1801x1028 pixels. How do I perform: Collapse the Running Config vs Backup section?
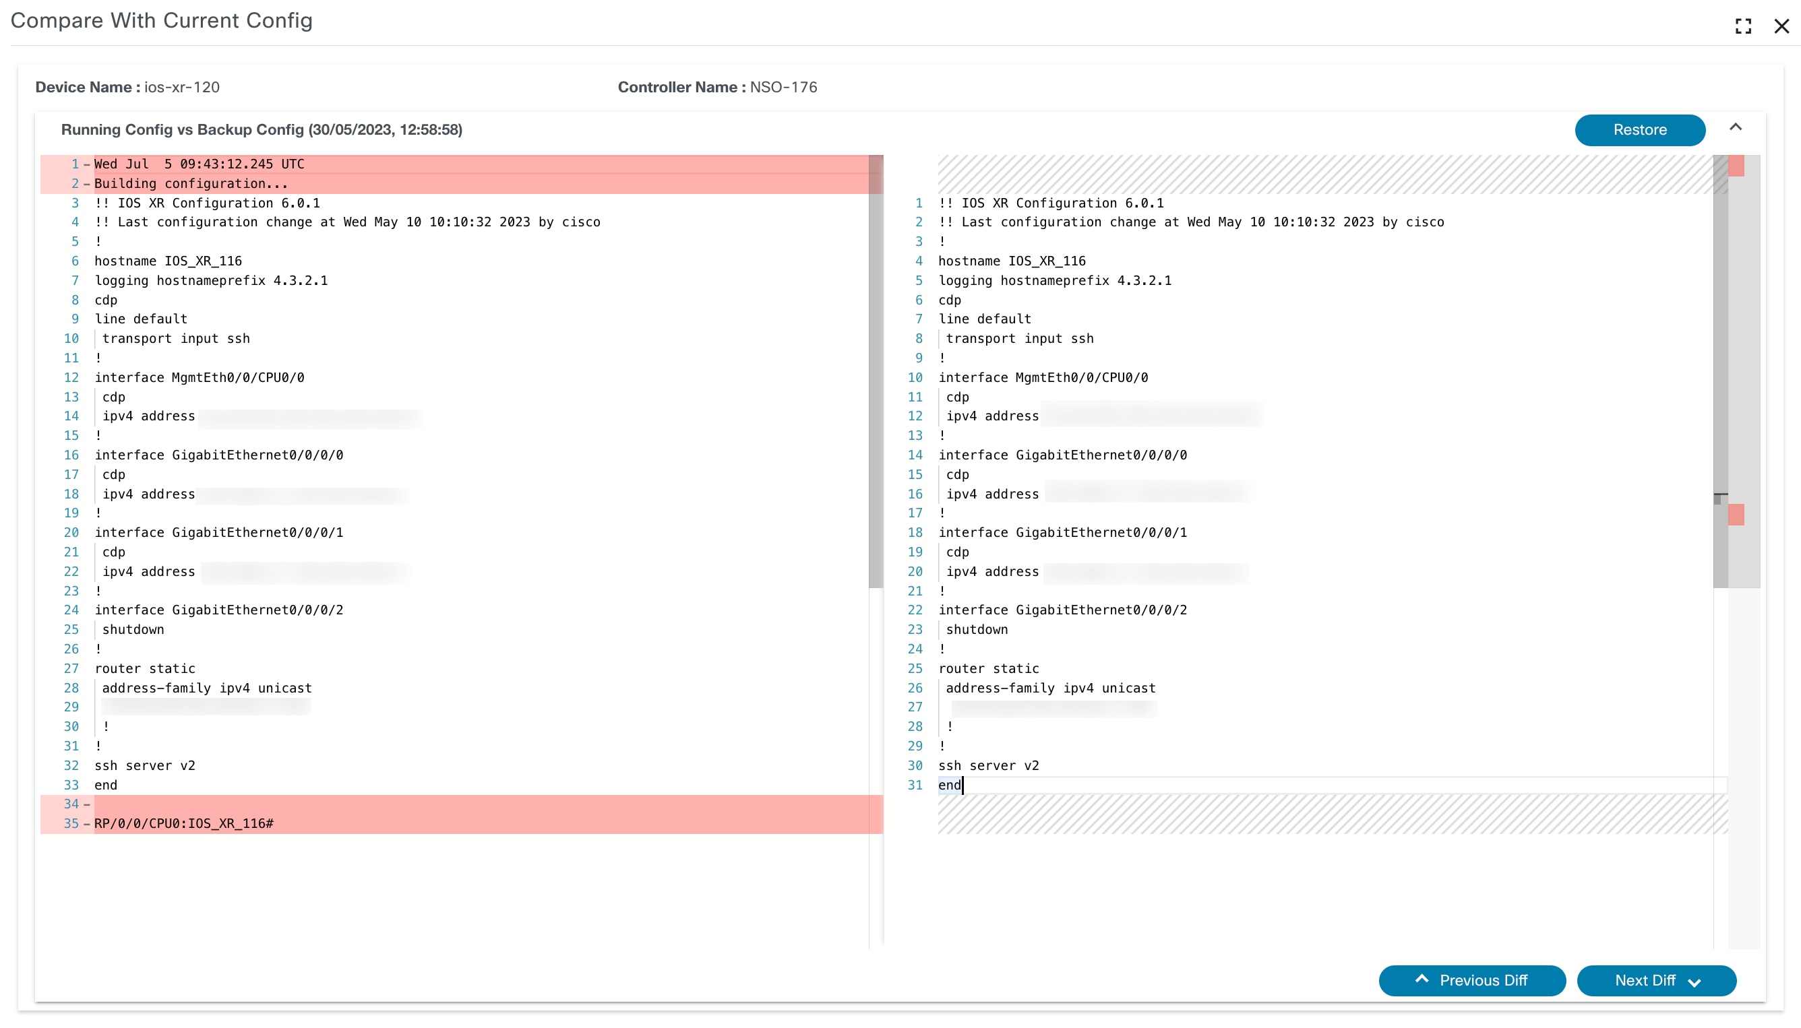pyautogui.click(x=1735, y=128)
